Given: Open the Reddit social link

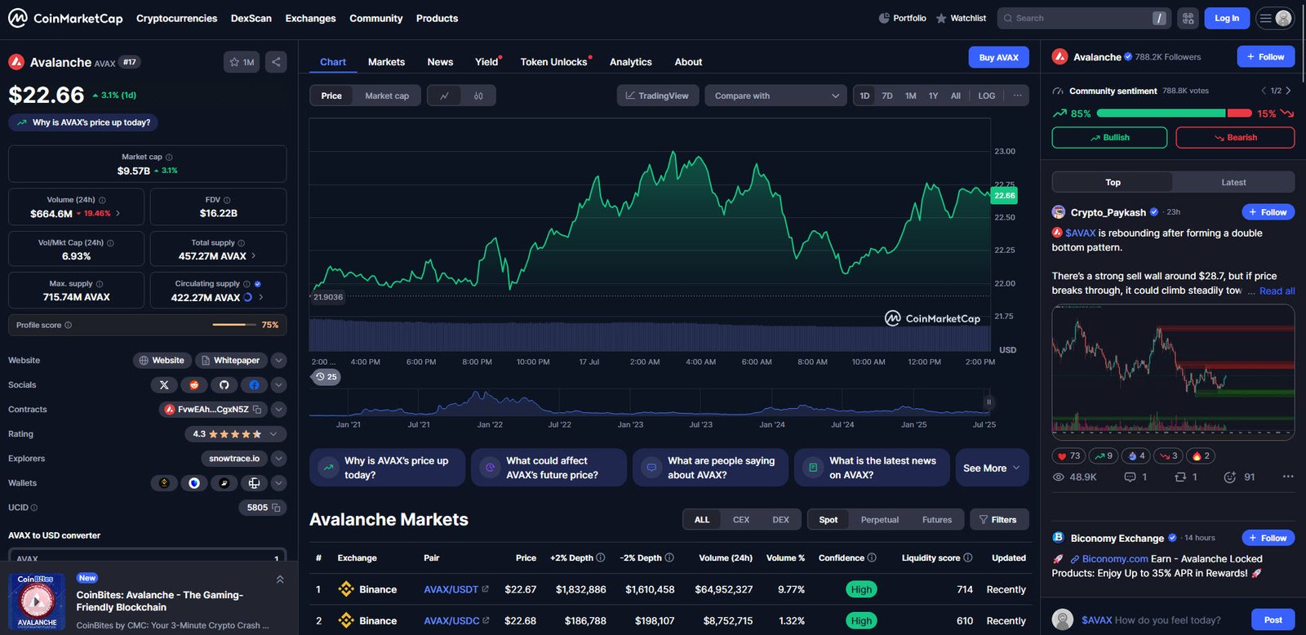Looking at the screenshot, I should [x=194, y=384].
